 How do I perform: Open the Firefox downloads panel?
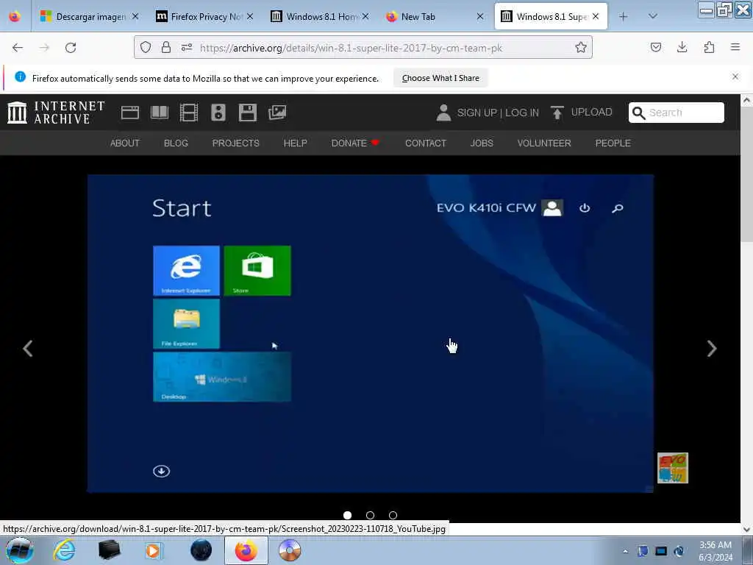click(x=682, y=47)
